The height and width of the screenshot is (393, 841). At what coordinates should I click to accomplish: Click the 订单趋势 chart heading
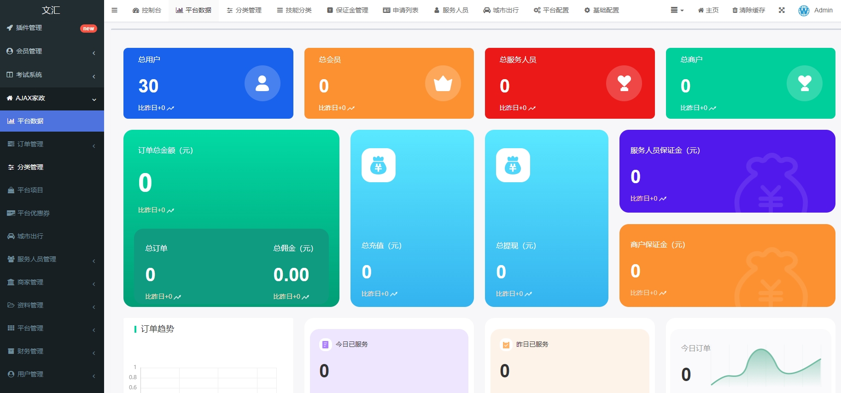point(158,329)
